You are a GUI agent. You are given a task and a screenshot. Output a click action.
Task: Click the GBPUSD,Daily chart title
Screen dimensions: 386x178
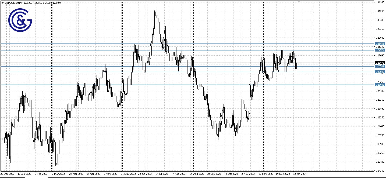[13, 3]
